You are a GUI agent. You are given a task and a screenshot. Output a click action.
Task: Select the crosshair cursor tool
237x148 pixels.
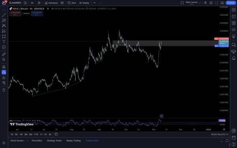[x=4, y=10]
